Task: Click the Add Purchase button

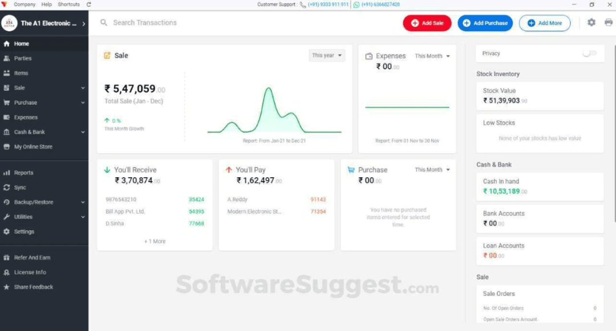Action: 485,23
